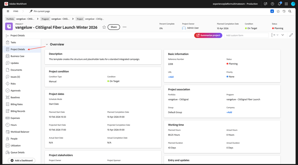Expand the PINS chevron arrow
Screen dimensions: 298x165
(23, 11)
